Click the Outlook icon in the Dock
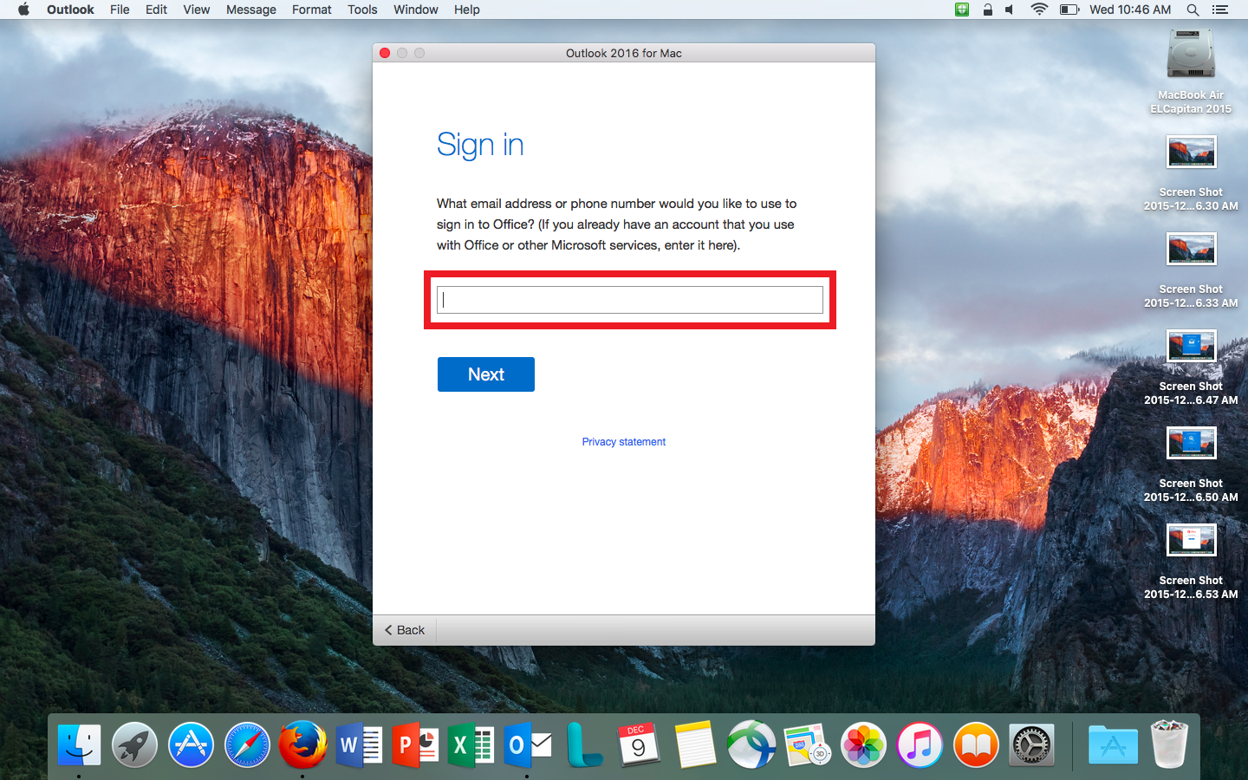Image resolution: width=1248 pixels, height=780 pixels. (x=527, y=745)
